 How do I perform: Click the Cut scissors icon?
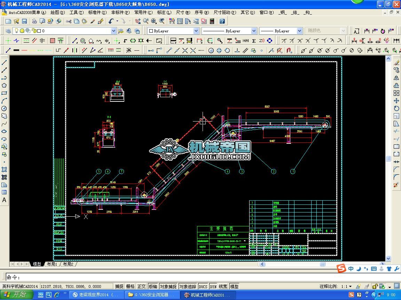[69, 21]
